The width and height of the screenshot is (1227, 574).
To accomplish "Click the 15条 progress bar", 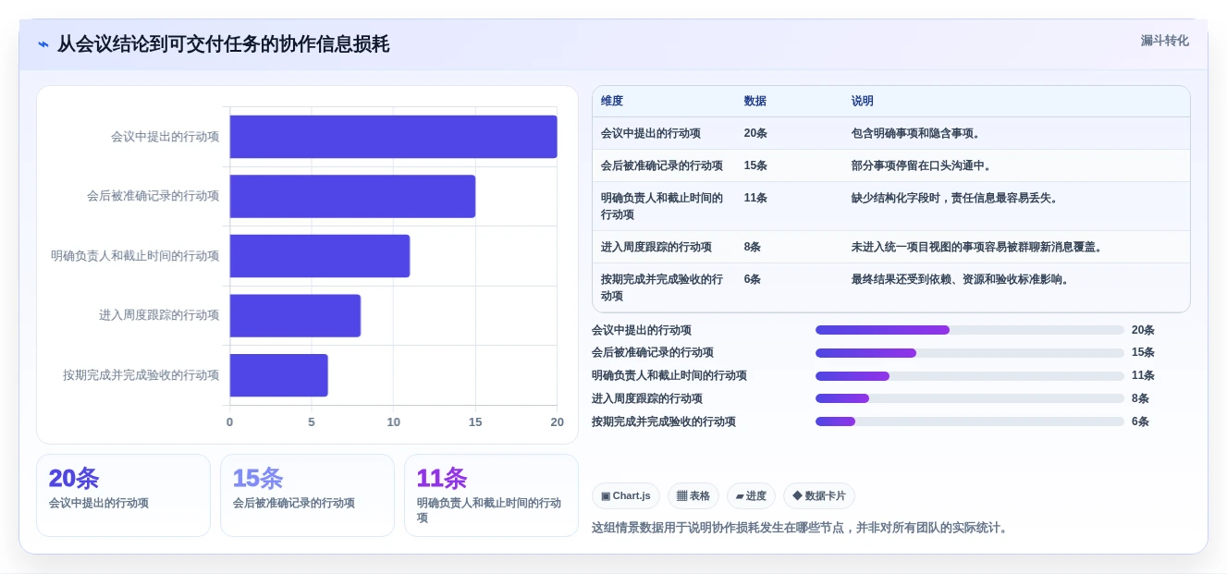I will tap(970, 353).
